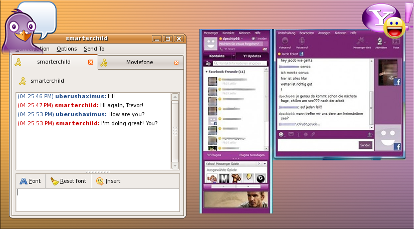
Task: Click Yahoo contact list scrollbar up arrow
Action: [x=266, y=69]
